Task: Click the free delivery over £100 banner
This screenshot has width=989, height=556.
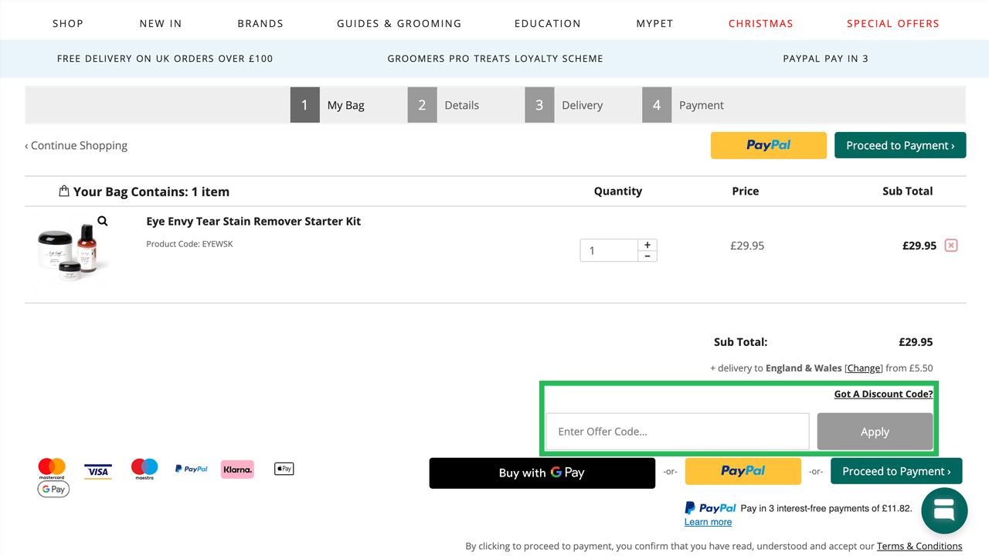Action: (165, 59)
